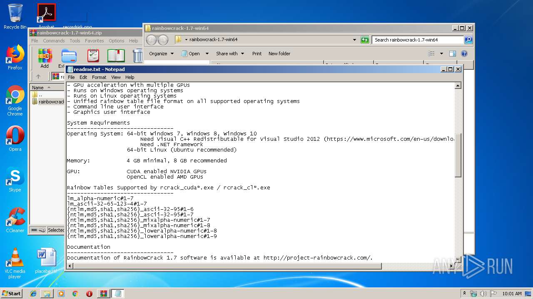Viewport: 533px width, 299px height.
Task: Toggle the Explorer preview pane icon
Action: (x=453, y=54)
